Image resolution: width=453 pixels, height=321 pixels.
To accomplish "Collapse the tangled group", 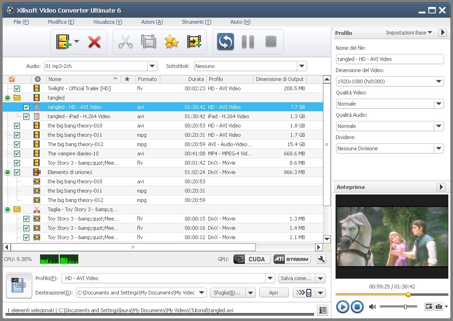I will (x=8, y=98).
